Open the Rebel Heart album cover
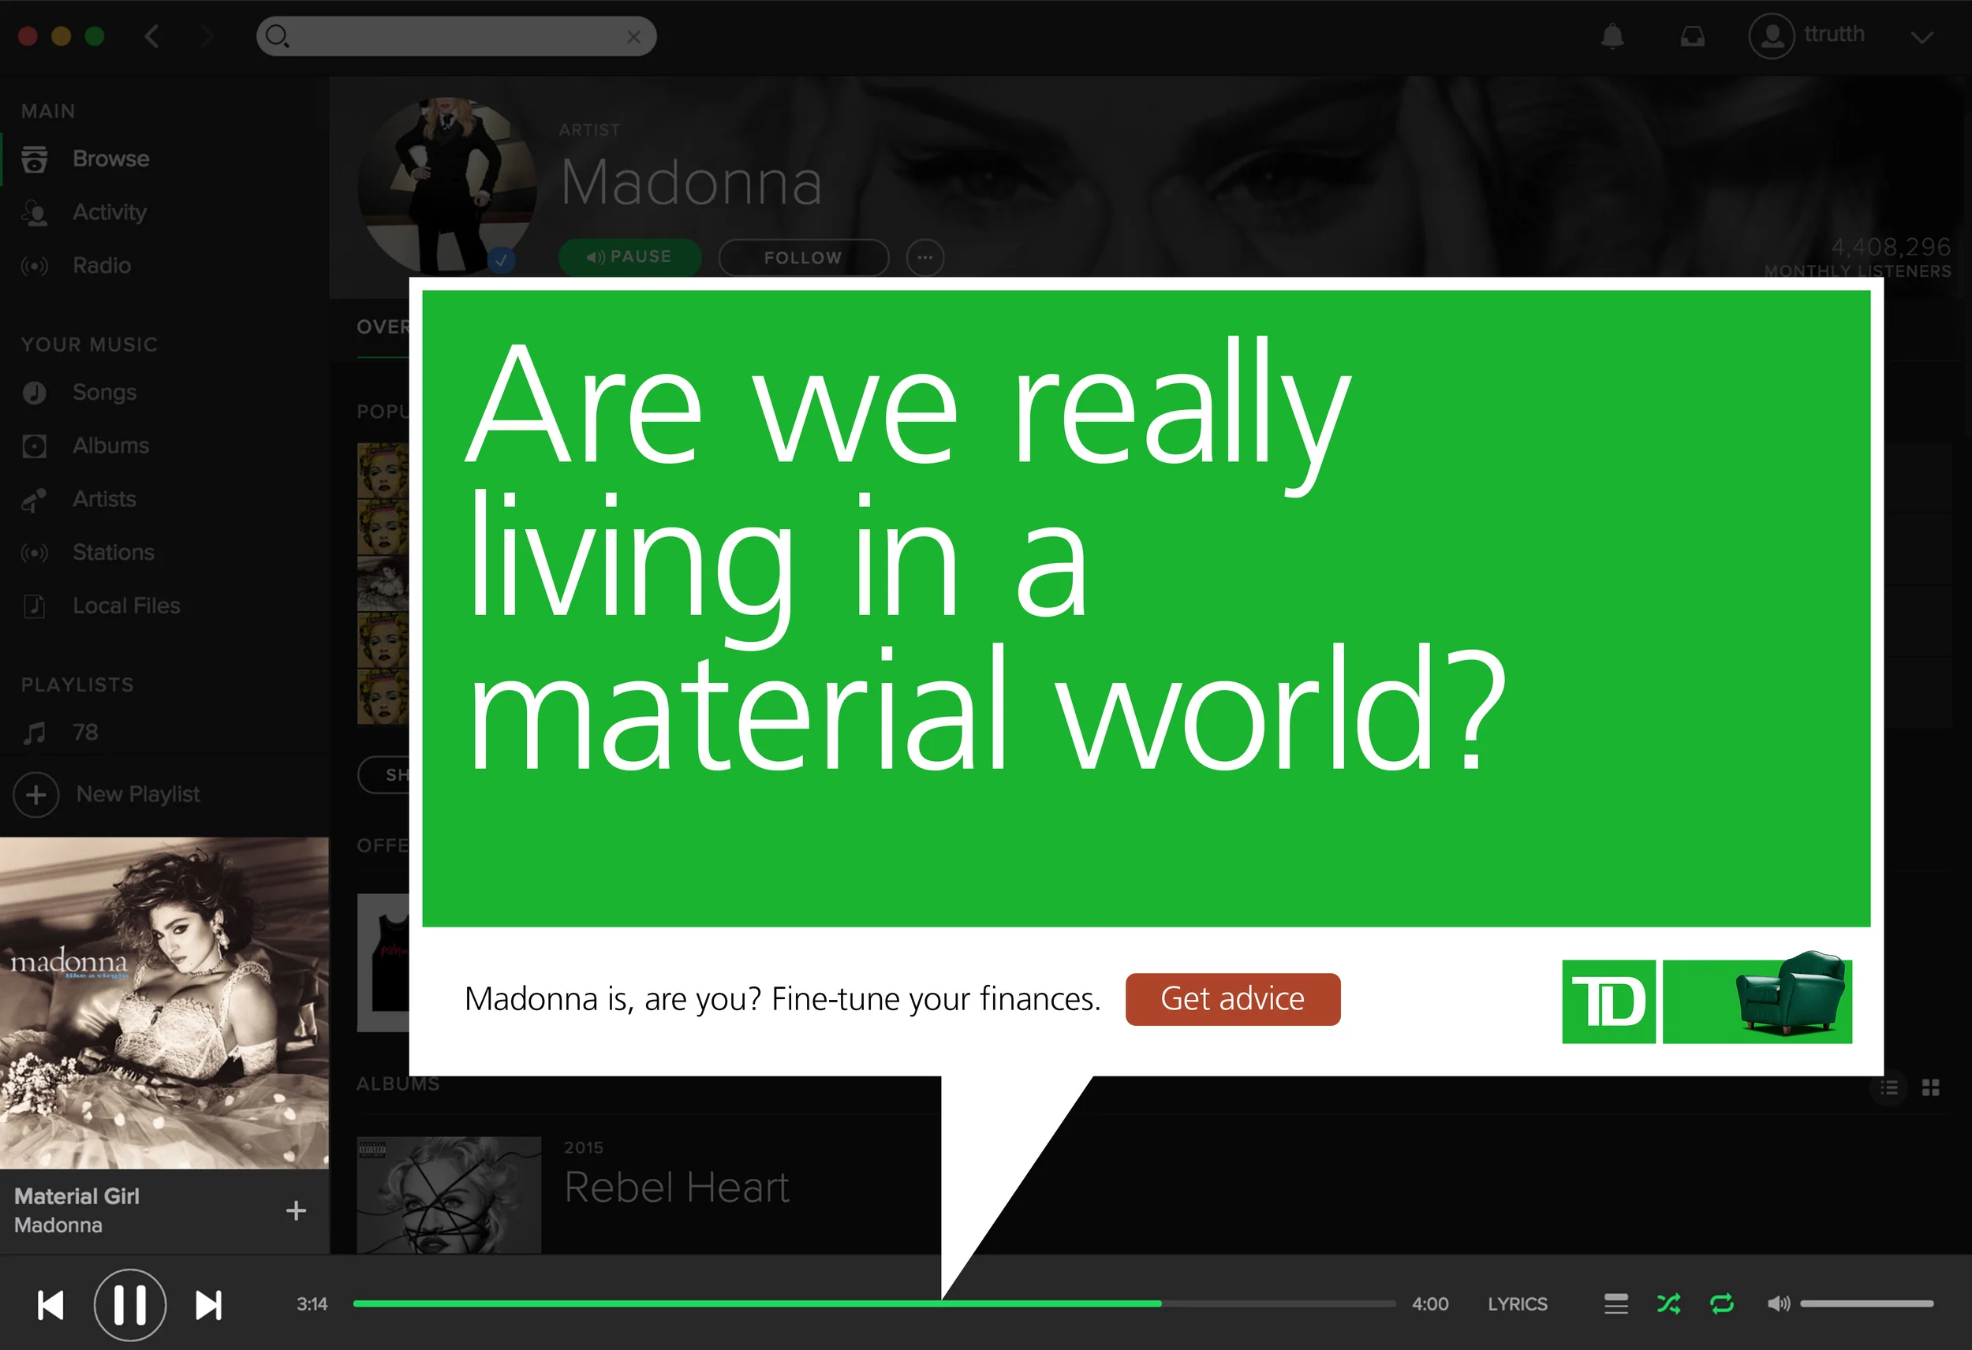1972x1350 pixels. pos(449,1195)
